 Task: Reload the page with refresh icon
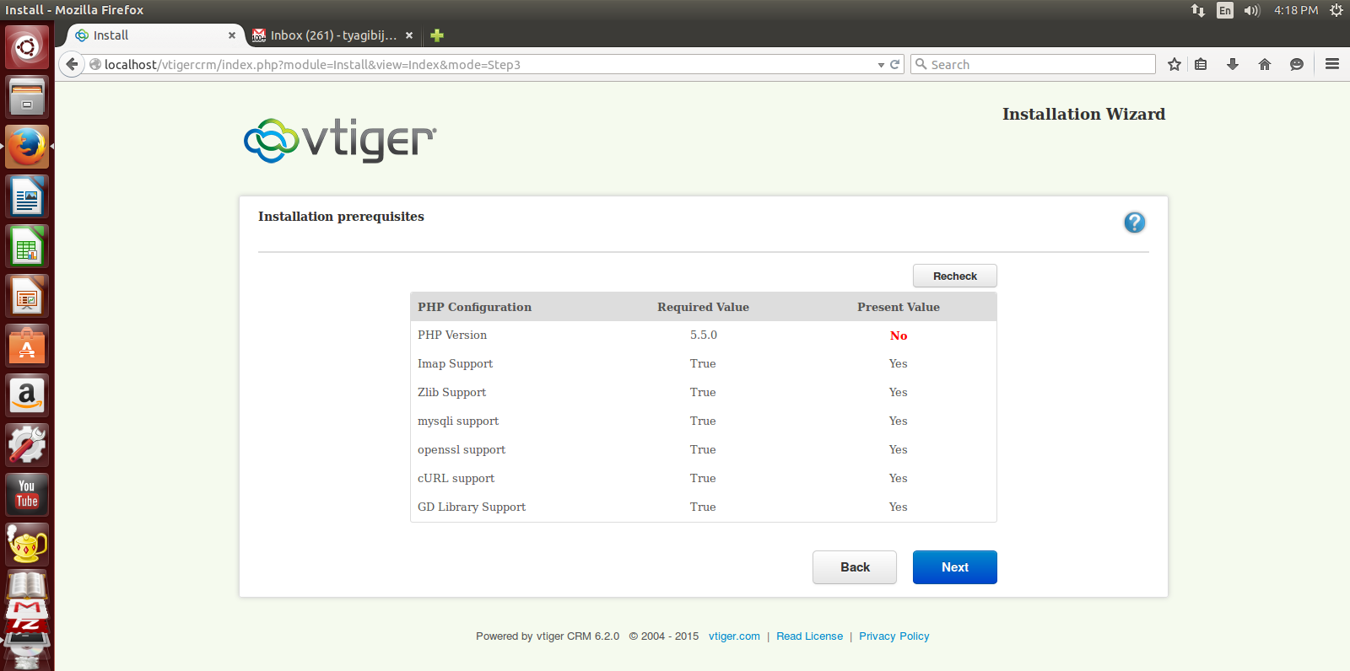895,65
